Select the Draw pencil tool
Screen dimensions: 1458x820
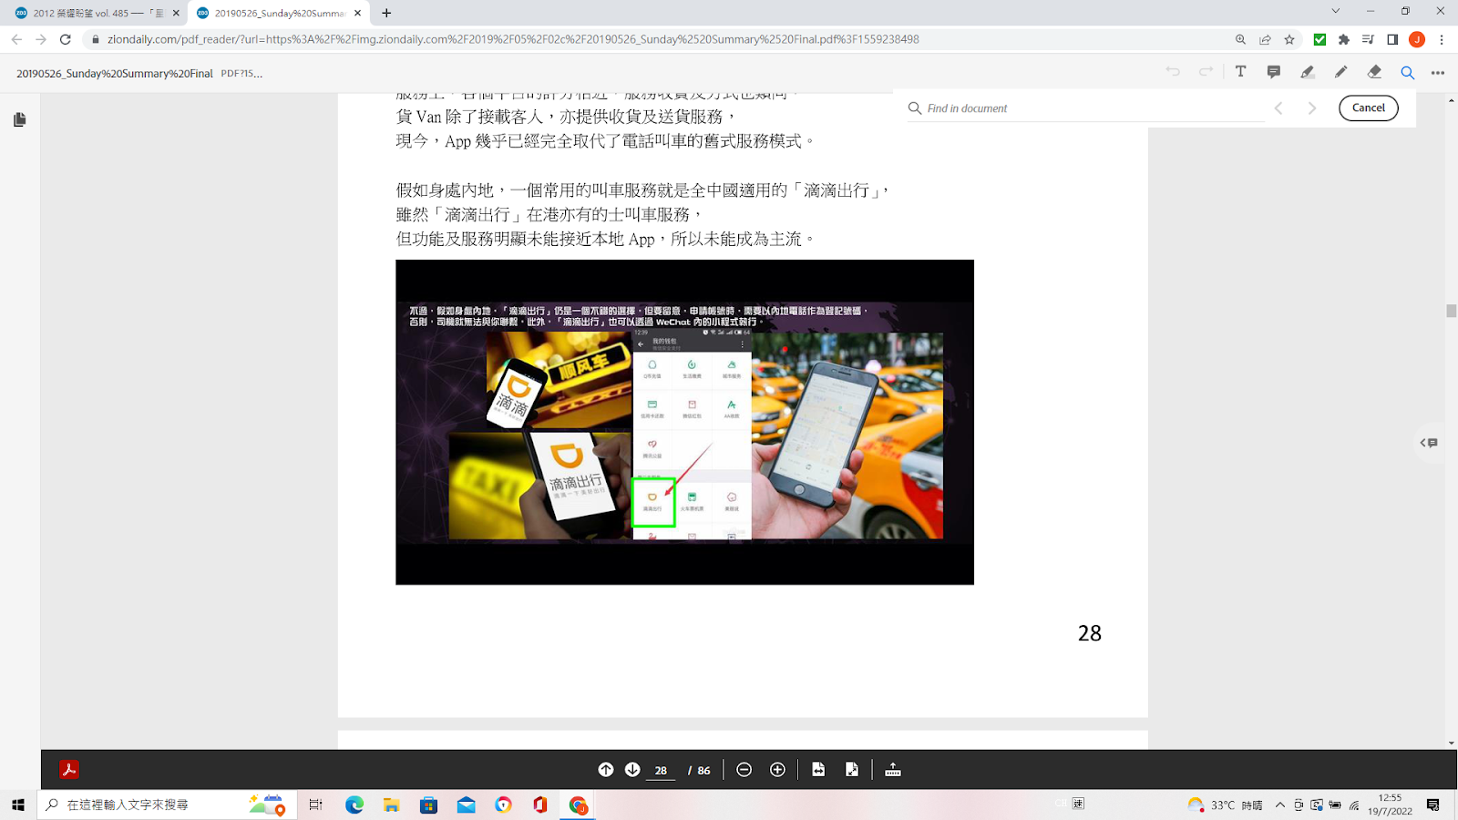tap(1340, 72)
